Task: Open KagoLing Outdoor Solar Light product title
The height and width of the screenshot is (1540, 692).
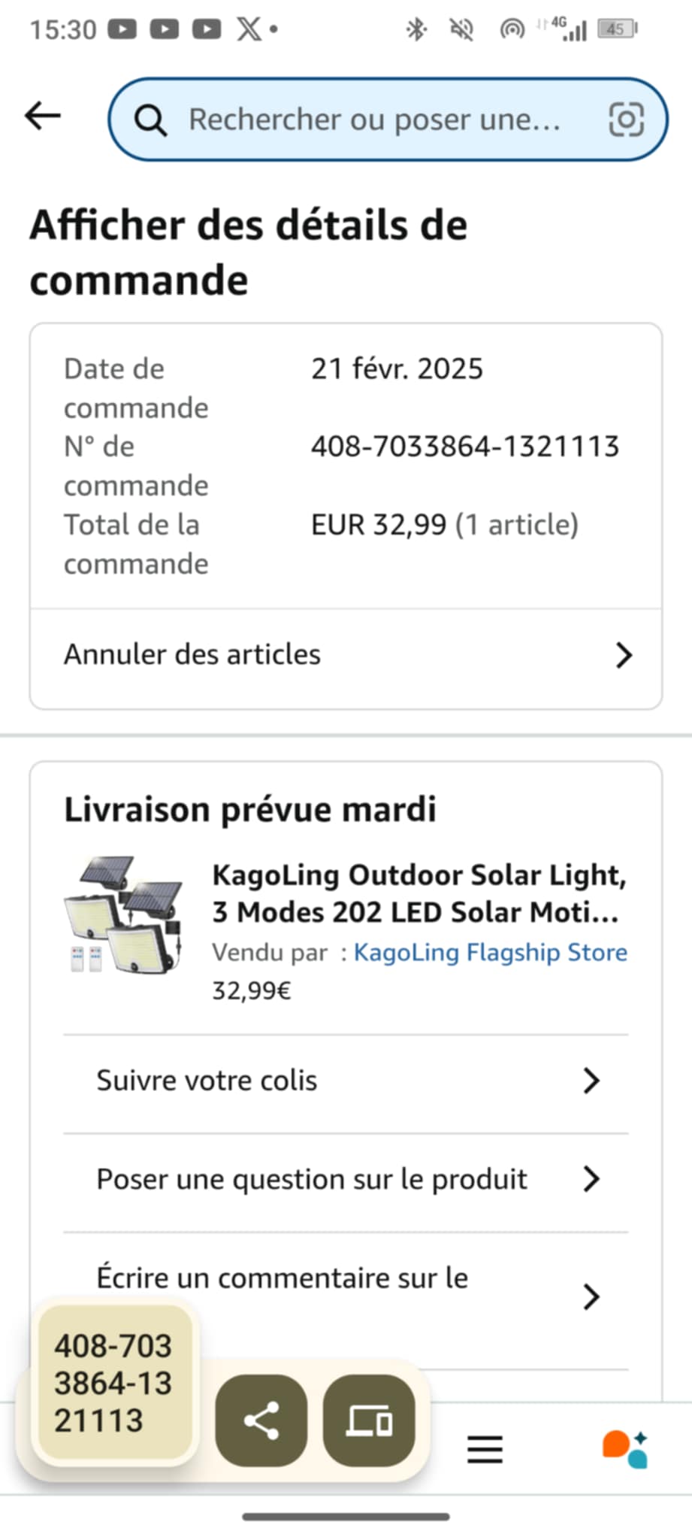Action: 419,893
